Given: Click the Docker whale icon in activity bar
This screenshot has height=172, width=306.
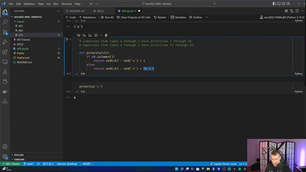Looking at the screenshot, I should click(x=5, y=91).
